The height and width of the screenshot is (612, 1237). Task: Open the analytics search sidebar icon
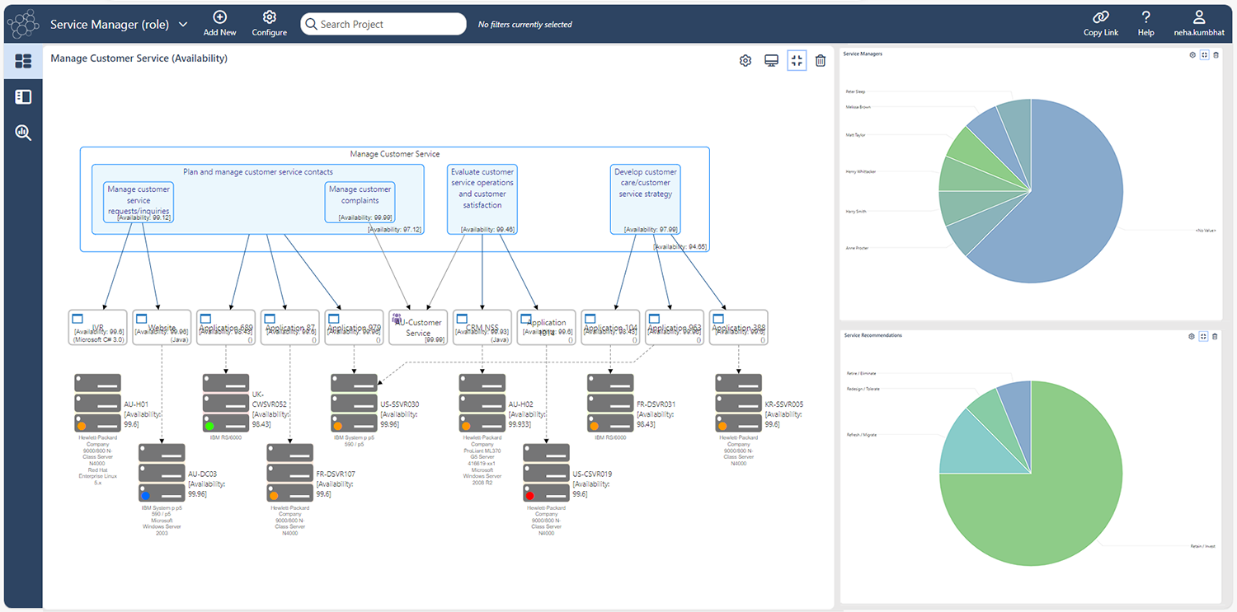(23, 133)
